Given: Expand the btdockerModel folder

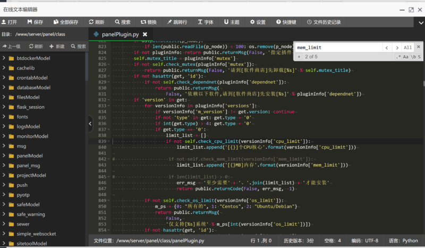Looking at the screenshot, I should (x=33, y=58).
